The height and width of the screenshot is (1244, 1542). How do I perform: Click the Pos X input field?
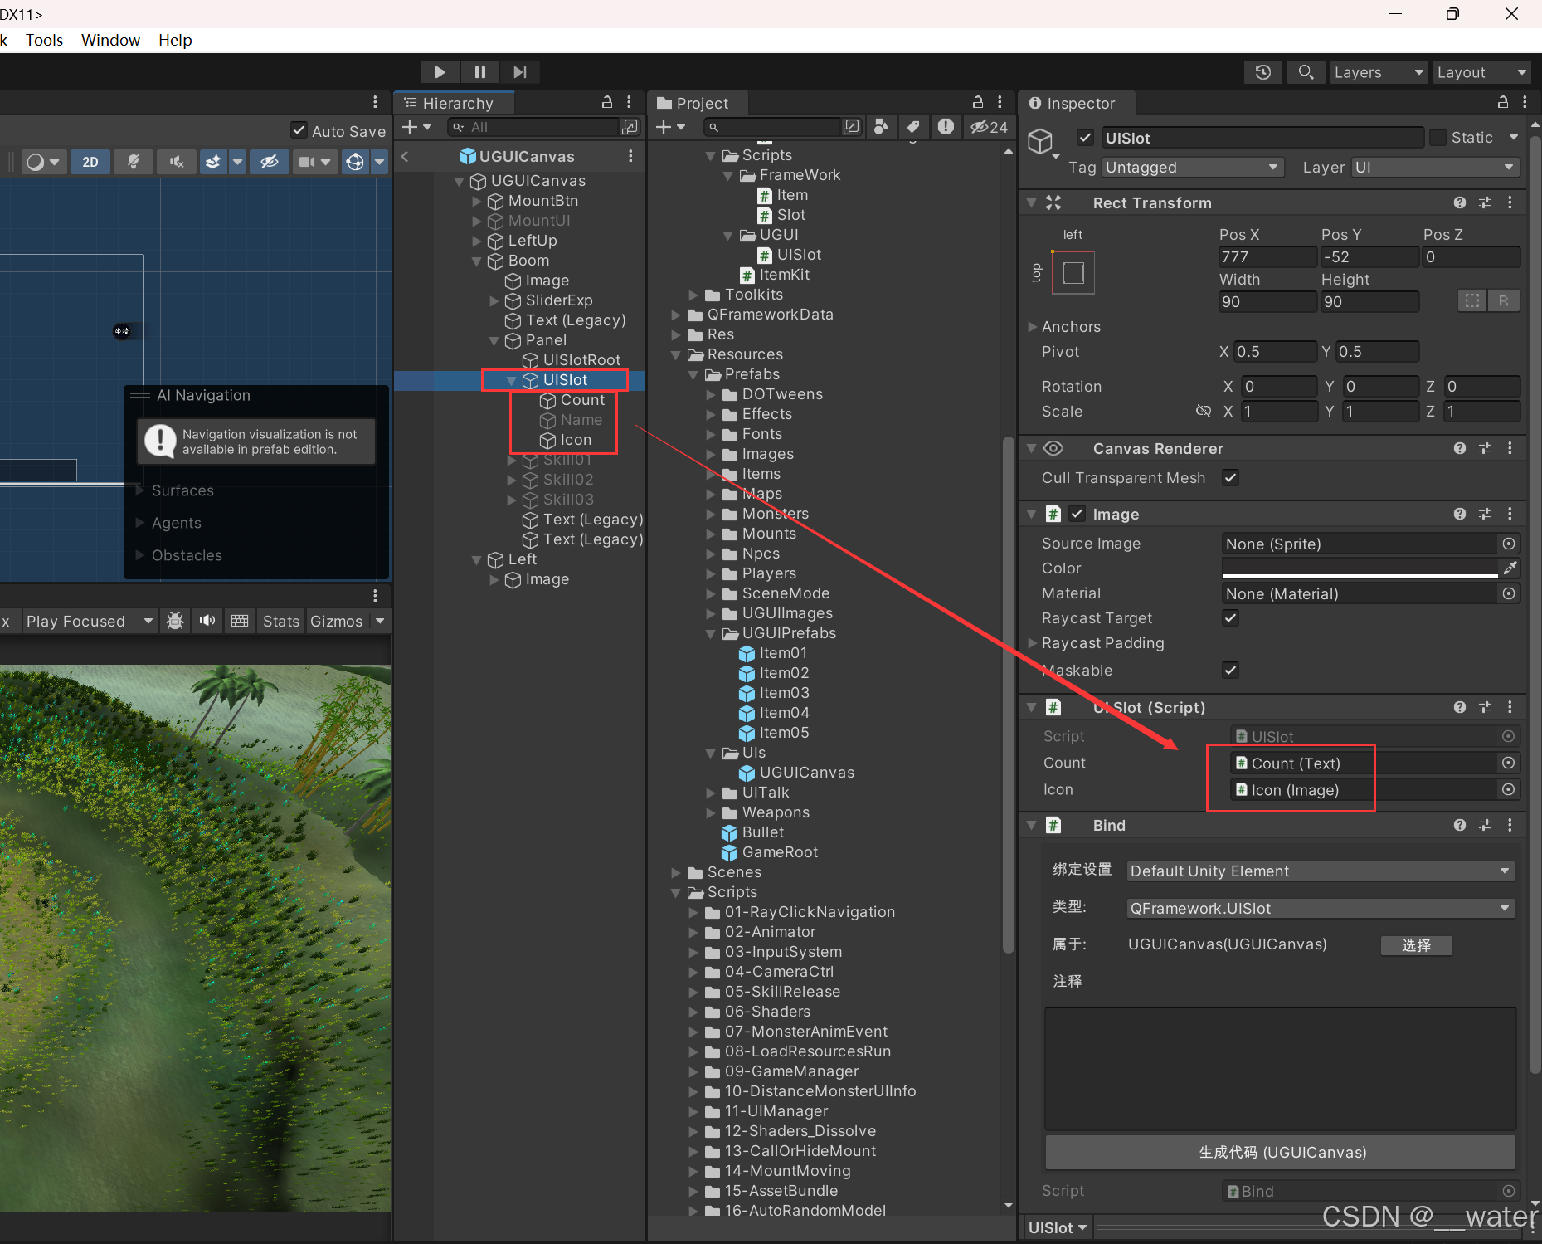[x=1267, y=256]
